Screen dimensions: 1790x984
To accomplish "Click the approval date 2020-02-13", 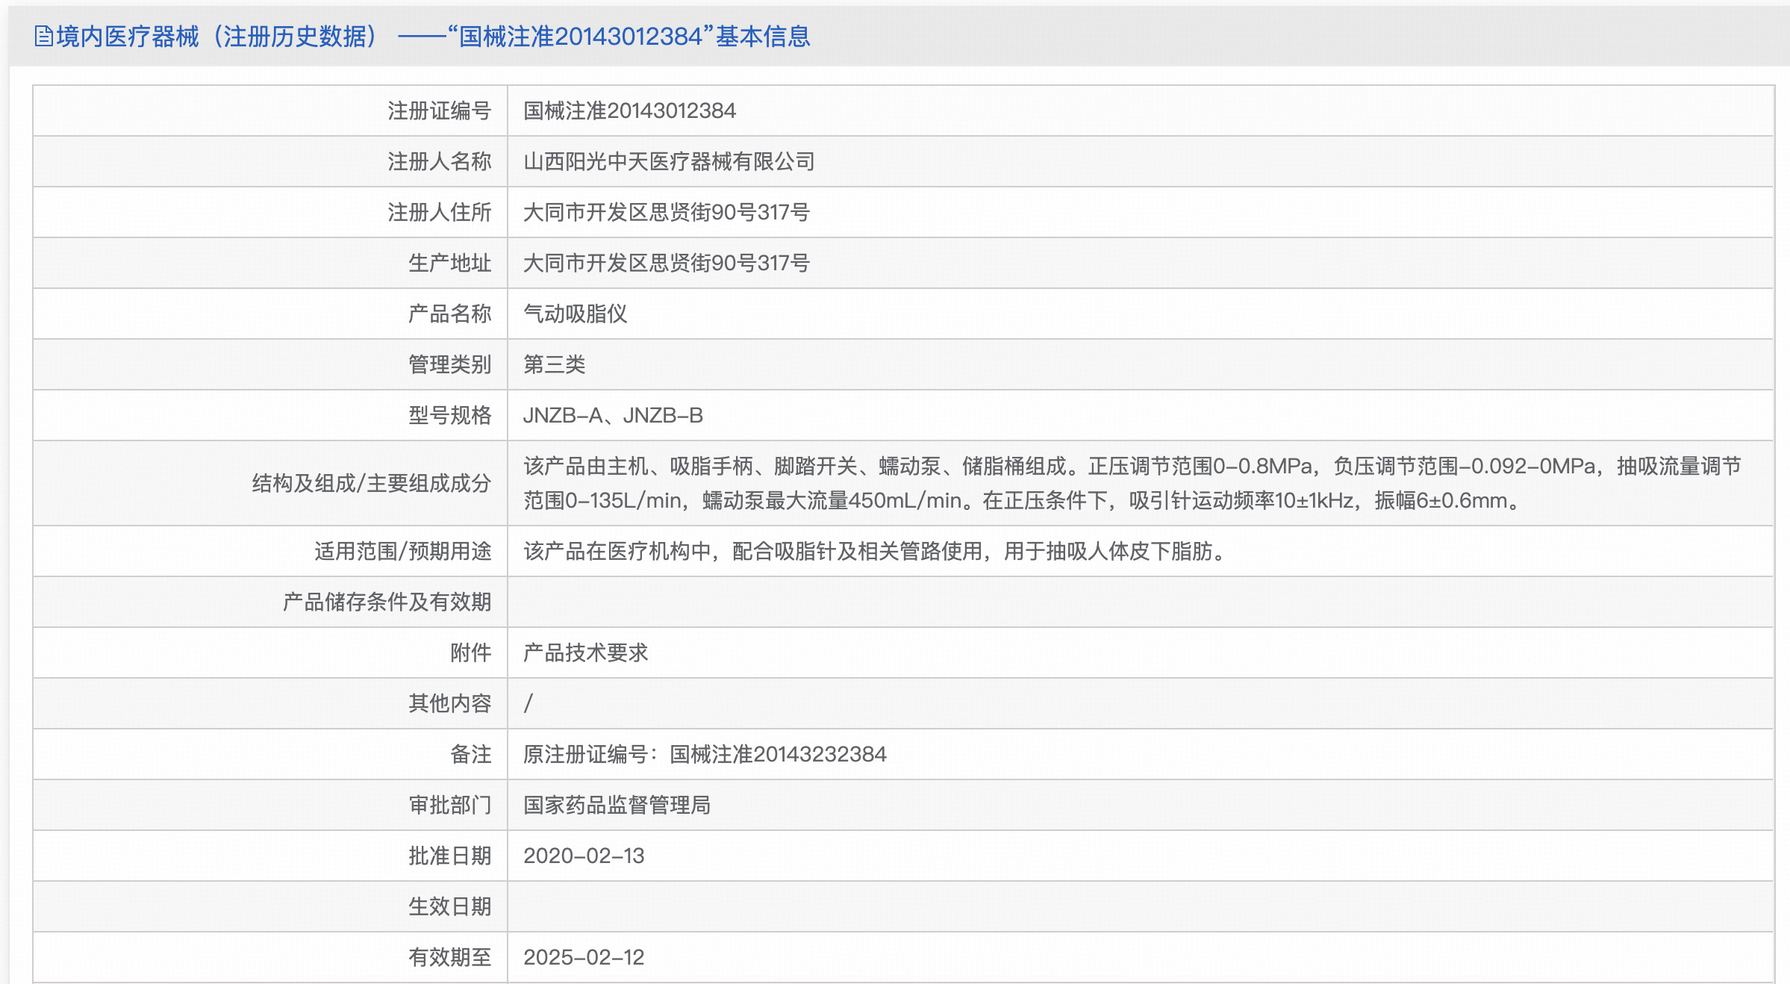I will [x=583, y=856].
